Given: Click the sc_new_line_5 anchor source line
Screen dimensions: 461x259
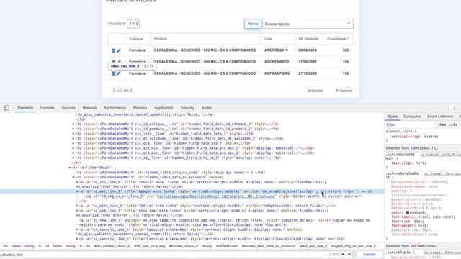Looking at the screenshot, I should click(x=224, y=222).
